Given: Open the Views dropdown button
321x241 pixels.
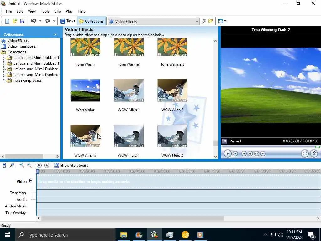Looking at the screenshot, I should [222, 21].
